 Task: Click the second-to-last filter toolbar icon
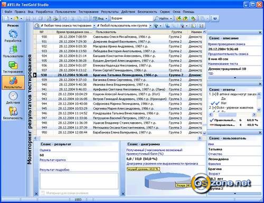pyautogui.click(x=193, y=26)
